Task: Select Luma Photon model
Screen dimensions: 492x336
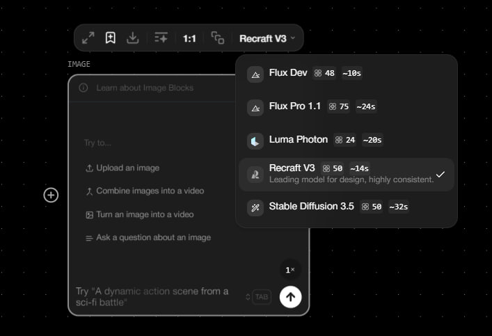Action: pos(347,141)
